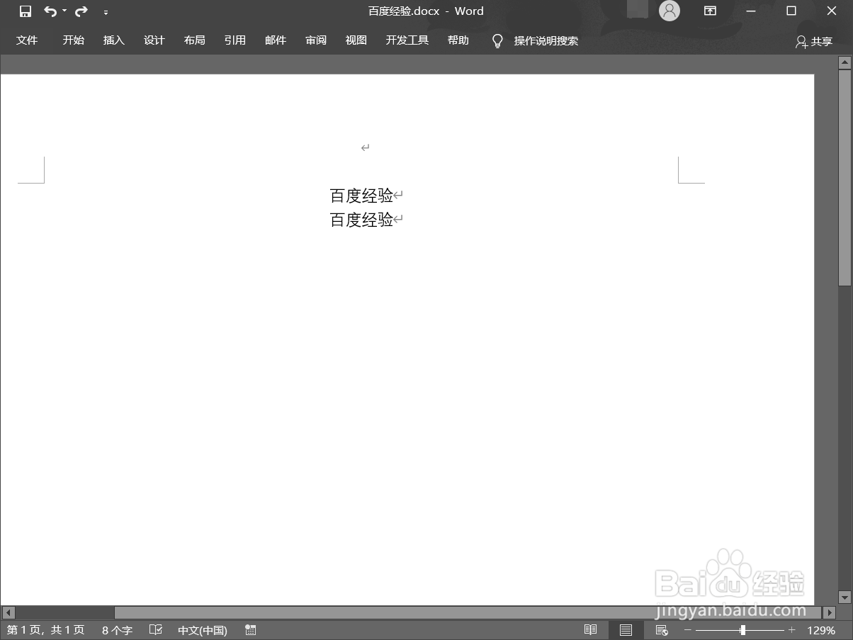This screenshot has height=640, width=853.
Task: Click the first 百度经验 text line
Action: 361,196
